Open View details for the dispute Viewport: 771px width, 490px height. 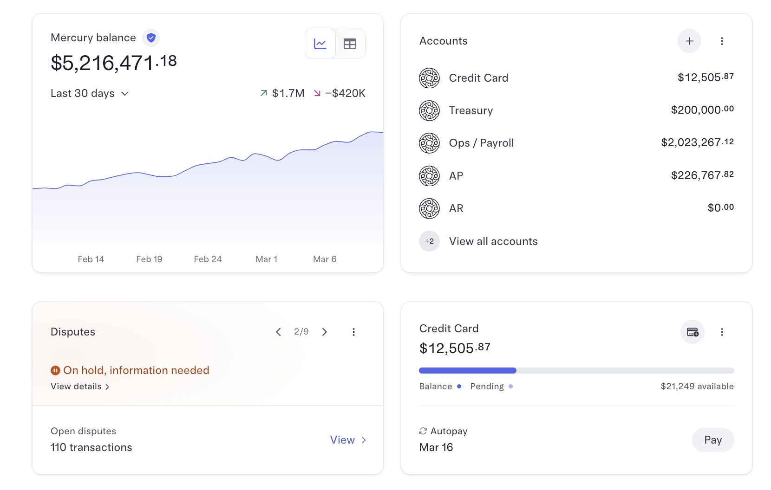[x=80, y=387]
